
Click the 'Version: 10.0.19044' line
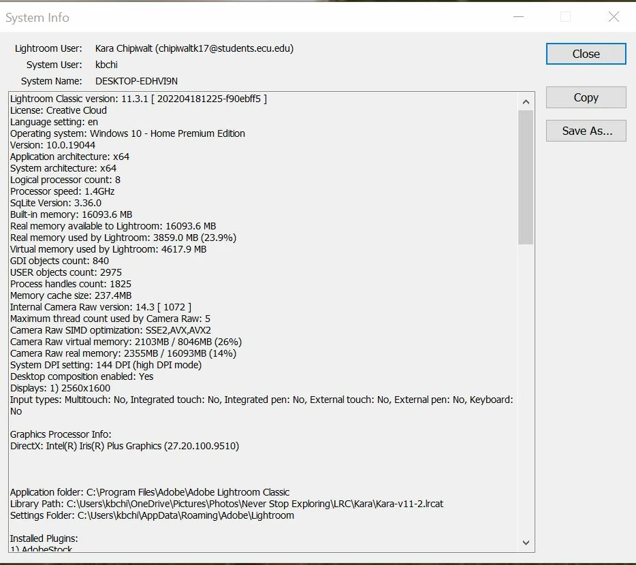[x=52, y=145]
